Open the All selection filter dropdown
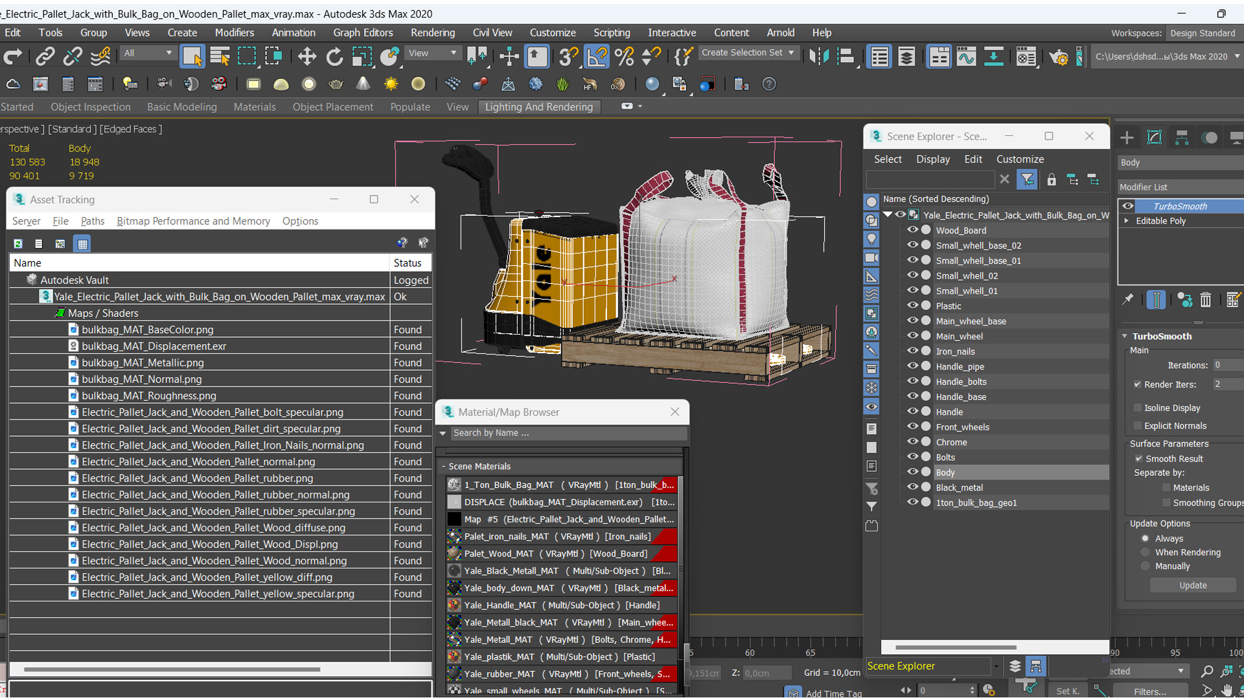Image resolution: width=1244 pixels, height=700 pixels. 148,53
